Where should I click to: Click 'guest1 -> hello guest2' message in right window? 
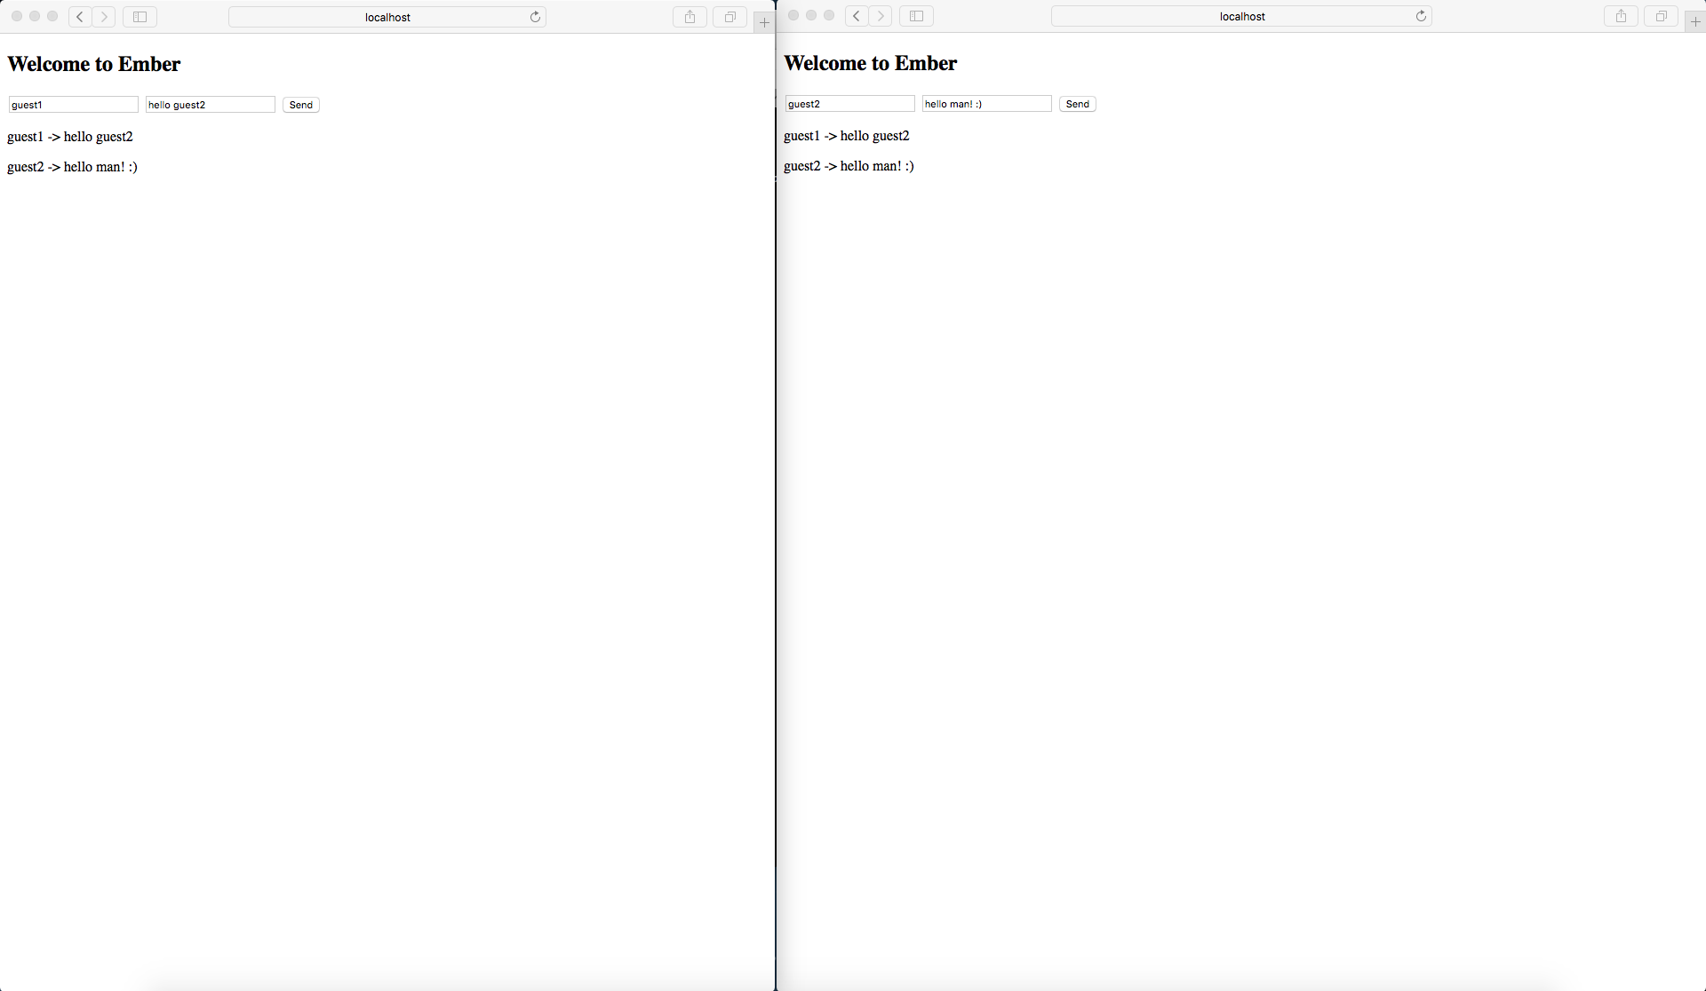(847, 136)
